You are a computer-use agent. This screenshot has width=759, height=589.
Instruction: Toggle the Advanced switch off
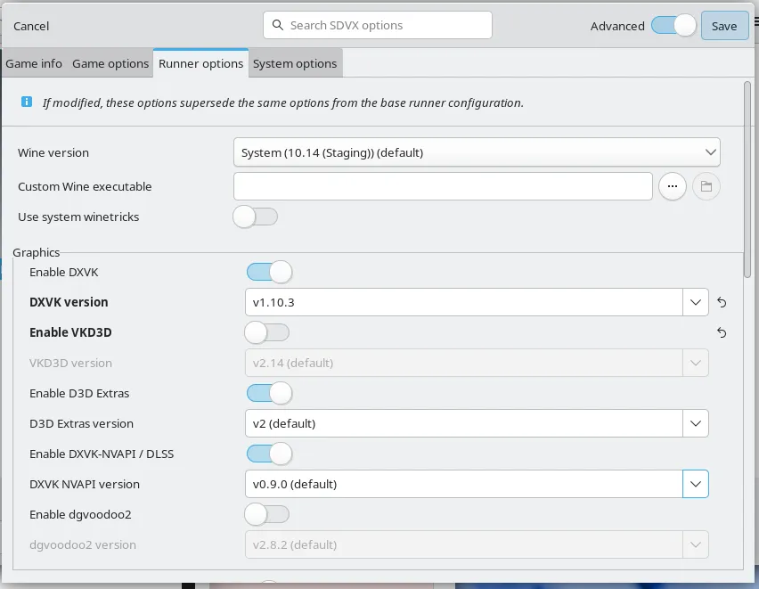pyautogui.click(x=673, y=26)
